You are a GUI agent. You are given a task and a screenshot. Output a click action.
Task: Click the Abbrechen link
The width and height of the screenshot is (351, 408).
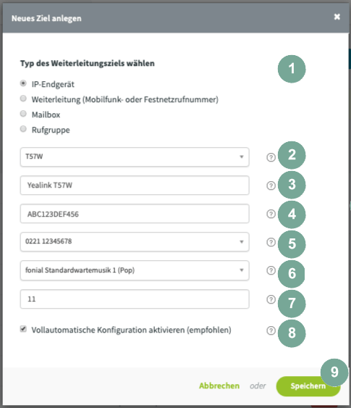coord(219,386)
